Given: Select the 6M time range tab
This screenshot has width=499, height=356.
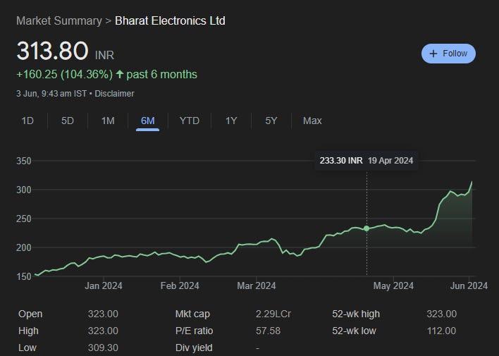Looking at the screenshot, I should click(x=148, y=121).
